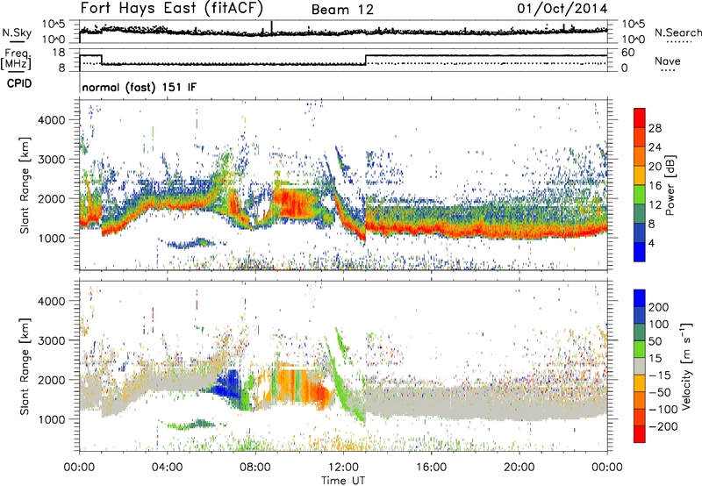Click the '12:00' time tick label

(x=343, y=468)
